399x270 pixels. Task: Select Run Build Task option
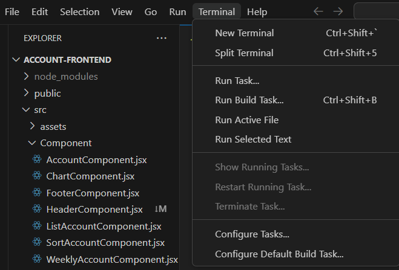click(x=249, y=100)
